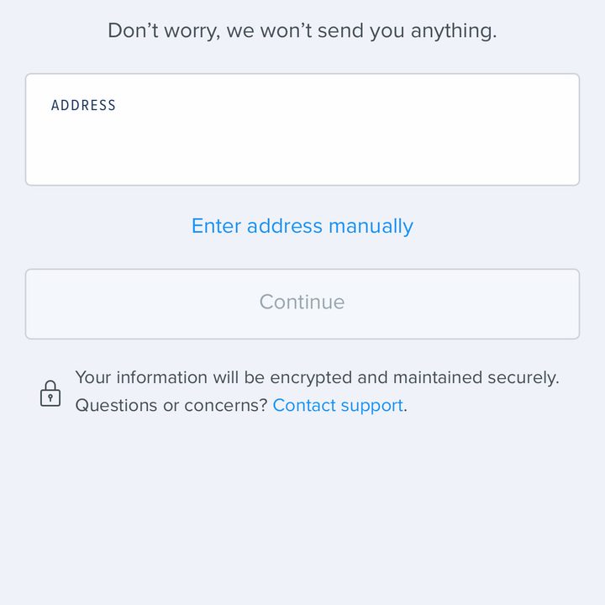Click the ADDRESS field label
The image size is (605, 605).
click(x=83, y=105)
